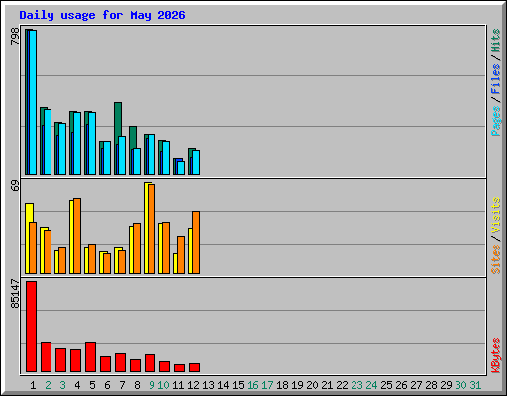This screenshot has height=396, width=507.
Task: Click day 10 on the x-axis
Action: [163, 385]
